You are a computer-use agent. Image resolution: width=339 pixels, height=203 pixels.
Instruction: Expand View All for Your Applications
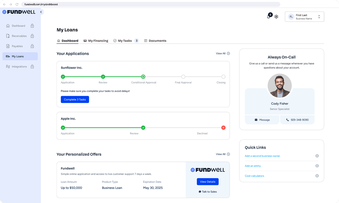[x=223, y=54]
